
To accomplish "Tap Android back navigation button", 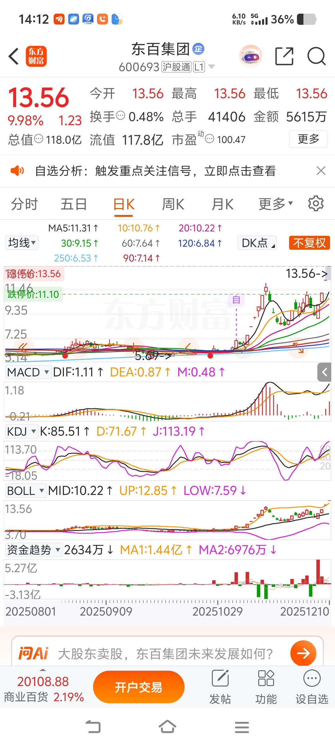I will click(93, 727).
